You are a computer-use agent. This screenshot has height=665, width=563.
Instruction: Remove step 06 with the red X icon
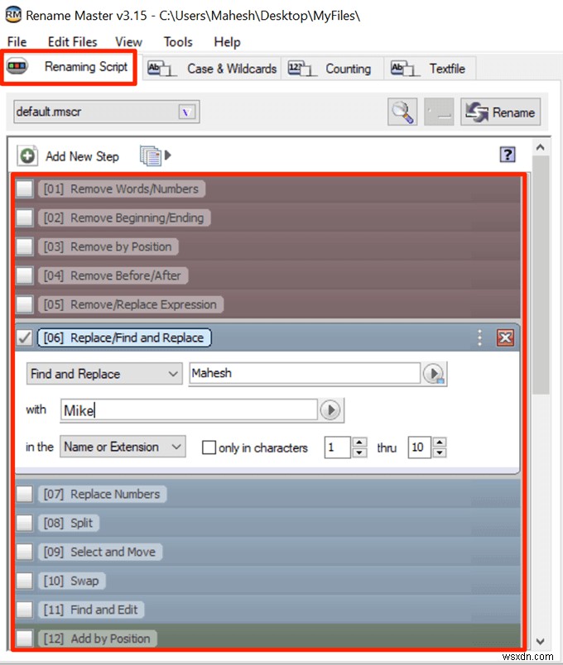click(x=505, y=337)
